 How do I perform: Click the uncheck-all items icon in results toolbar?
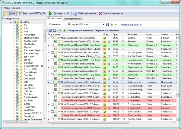(x=54, y=30)
